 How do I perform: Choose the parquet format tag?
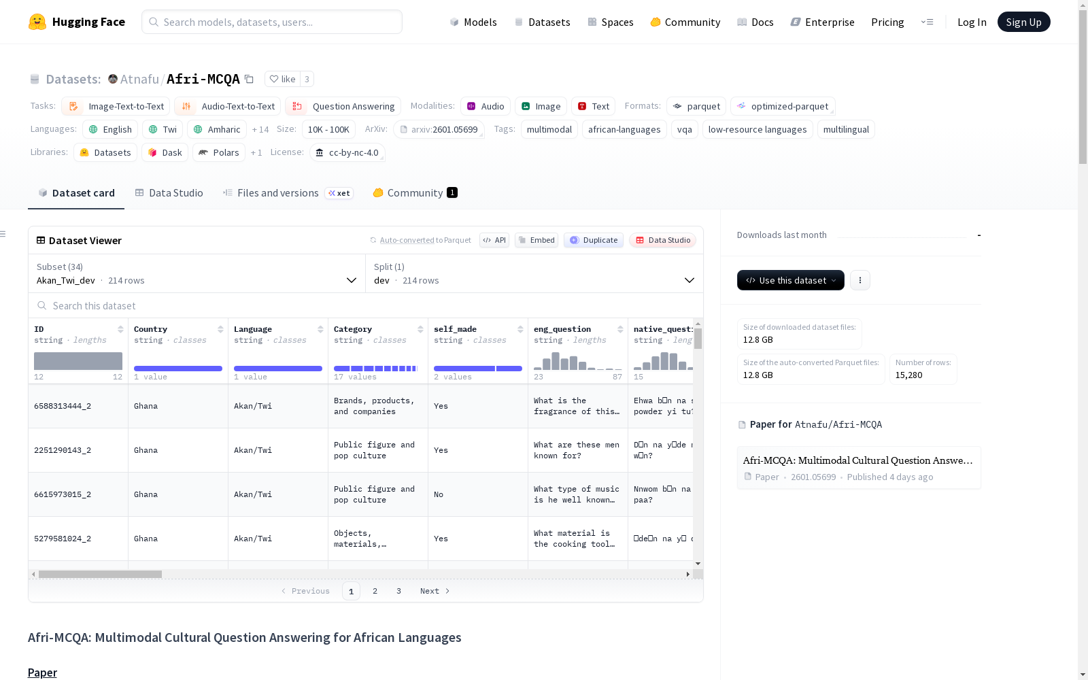[696, 106]
